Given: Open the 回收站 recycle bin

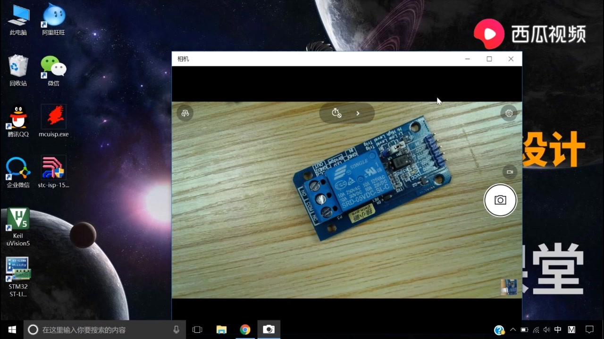Looking at the screenshot, I should tap(18, 71).
